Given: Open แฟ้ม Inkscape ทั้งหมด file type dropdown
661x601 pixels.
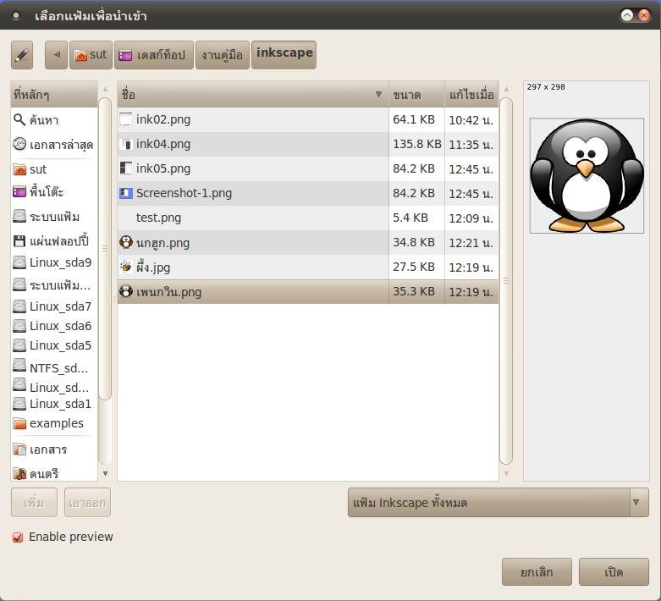Looking at the screenshot, I should (498, 502).
